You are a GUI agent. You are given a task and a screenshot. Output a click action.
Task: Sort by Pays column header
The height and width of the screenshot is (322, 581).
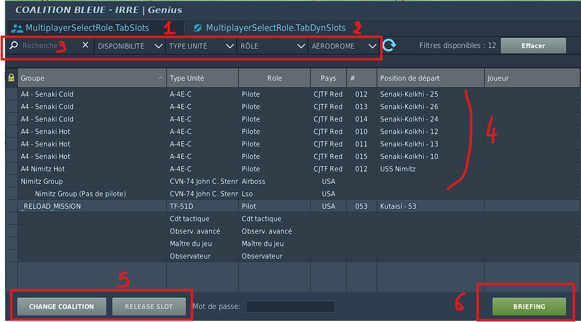(x=329, y=78)
